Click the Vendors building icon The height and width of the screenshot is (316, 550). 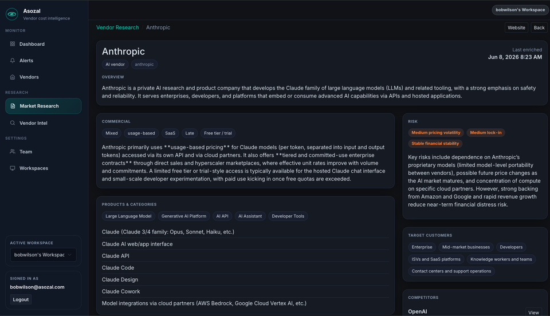click(x=13, y=77)
